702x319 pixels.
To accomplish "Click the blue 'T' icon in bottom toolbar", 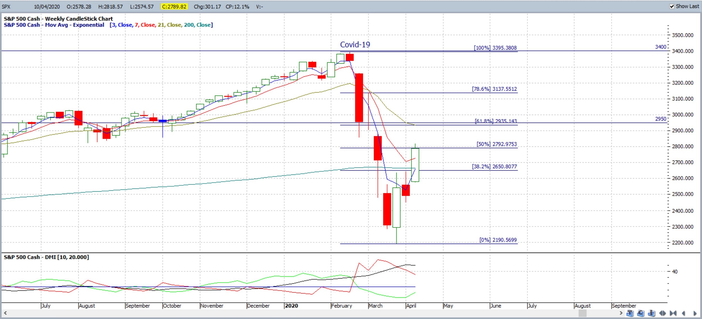I will point(630,313).
